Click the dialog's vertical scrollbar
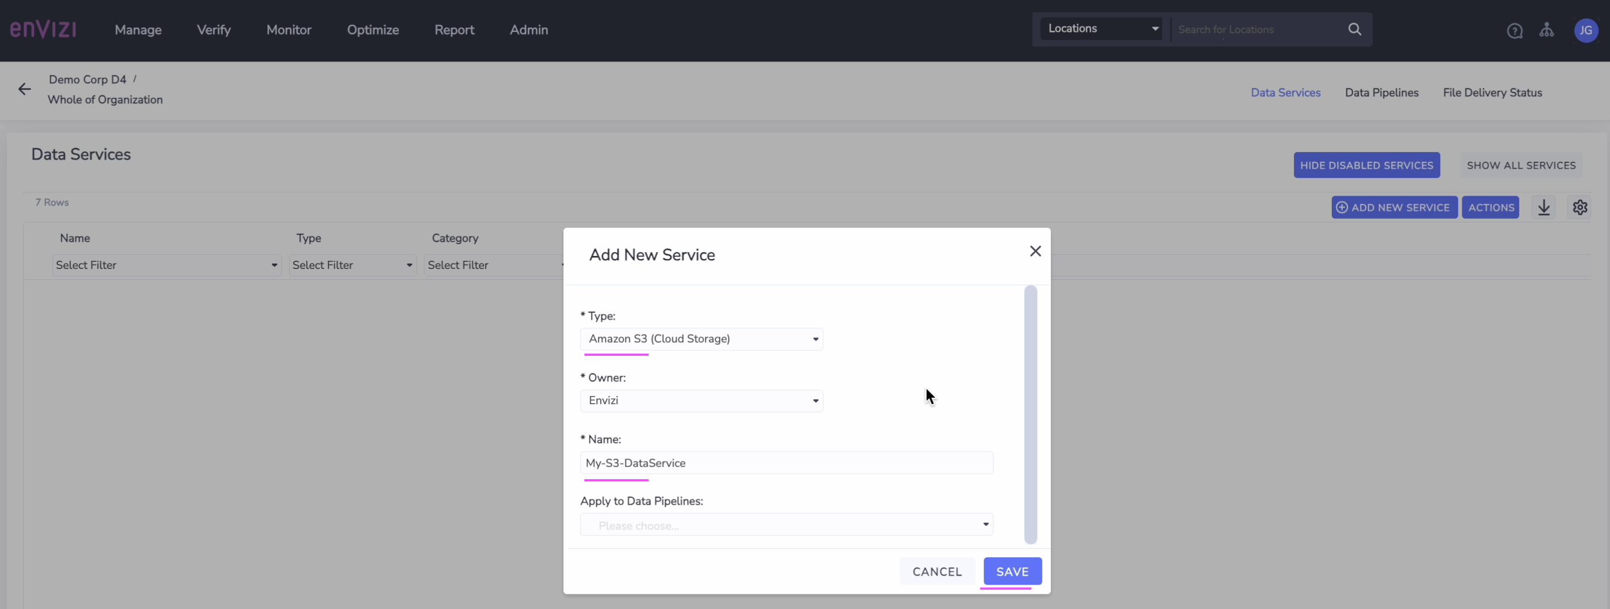Image resolution: width=1610 pixels, height=609 pixels. pos(1030,415)
